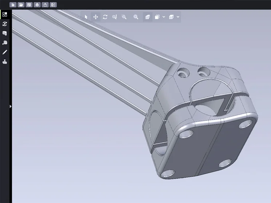Expand the collapsed left panel arrow
Viewport: 271px width, 203px height.
click(11, 106)
